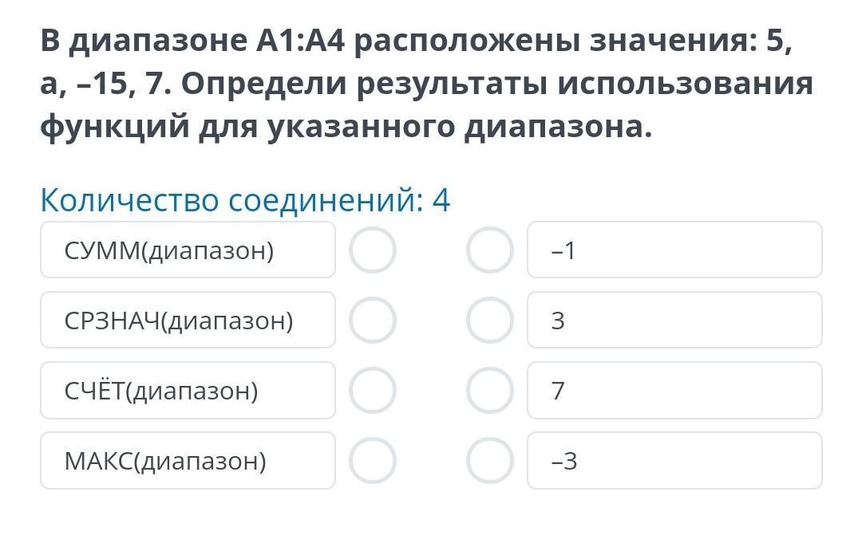Select the connector circle beside answer 7
Viewport: 862px width, 539px height.
click(x=489, y=391)
